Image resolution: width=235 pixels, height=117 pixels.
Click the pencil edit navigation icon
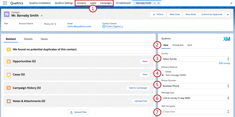231,3
